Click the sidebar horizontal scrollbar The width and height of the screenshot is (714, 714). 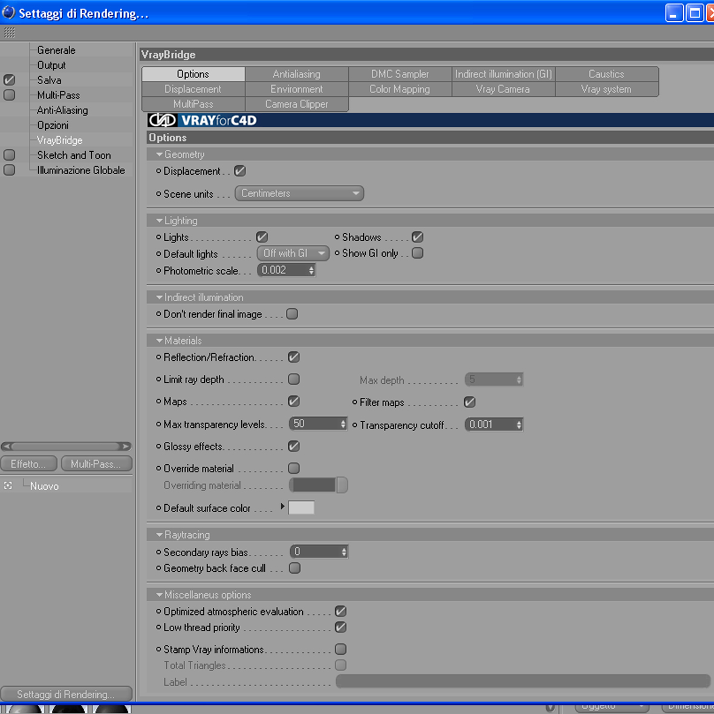click(66, 446)
